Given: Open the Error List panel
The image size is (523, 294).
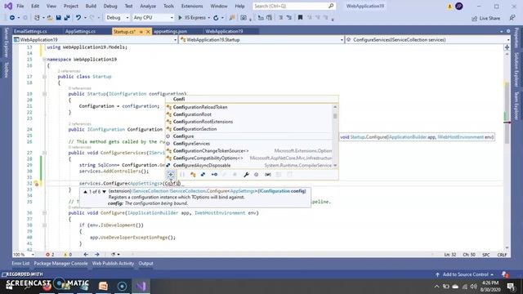Looking at the screenshot, I should click(20, 263).
